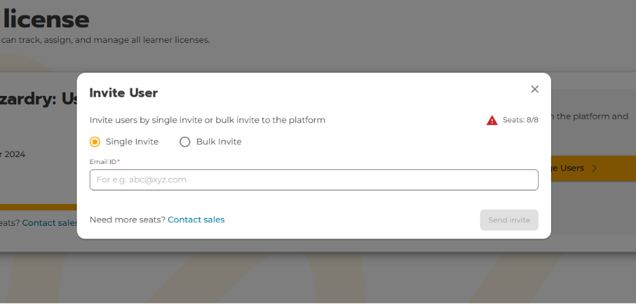Select the Bulk Invite radio circle
The width and height of the screenshot is (636, 304).
(185, 142)
